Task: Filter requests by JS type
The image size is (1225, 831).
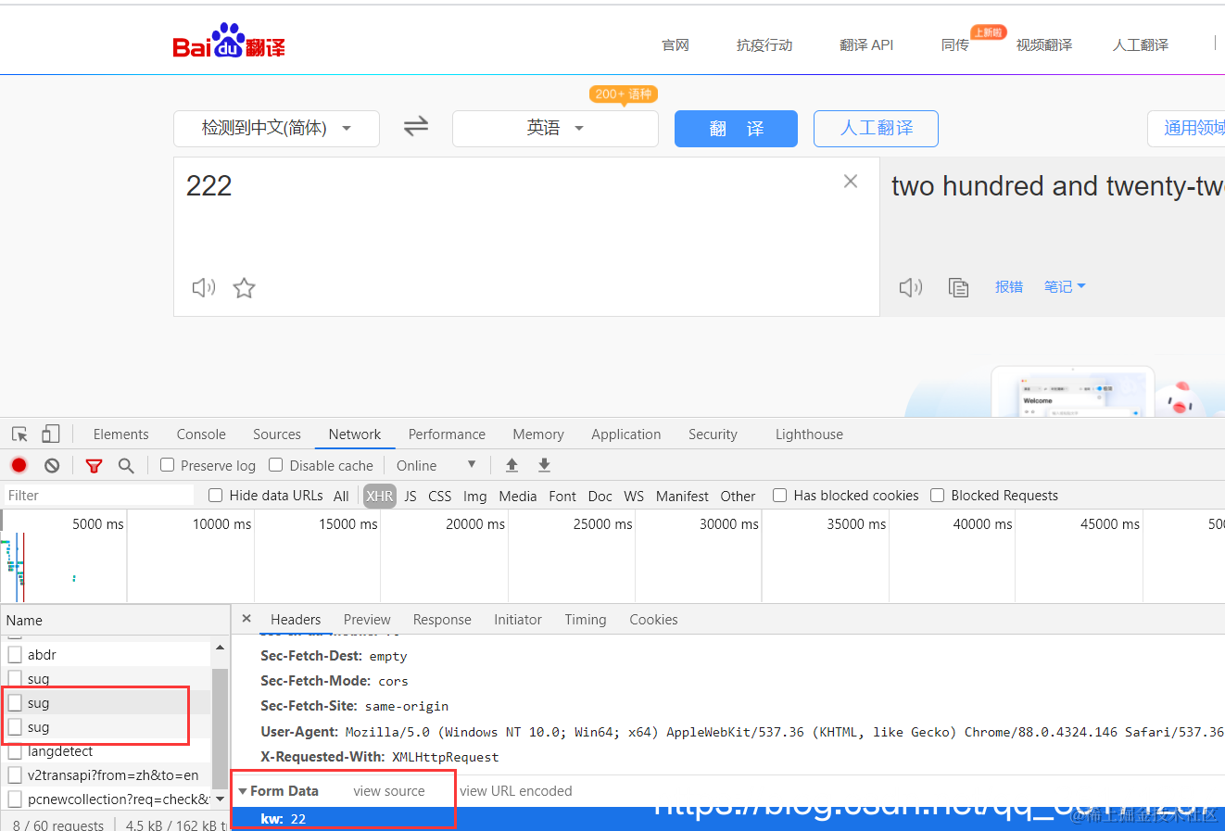Action: coord(410,496)
